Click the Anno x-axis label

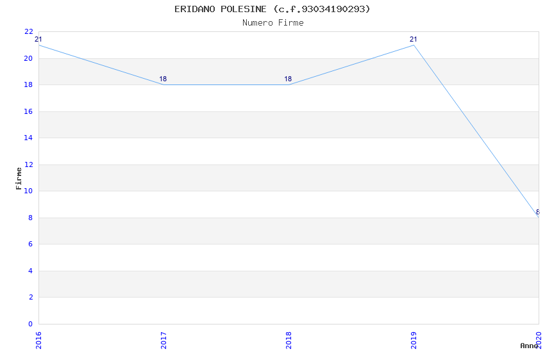(x=529, y=346)
